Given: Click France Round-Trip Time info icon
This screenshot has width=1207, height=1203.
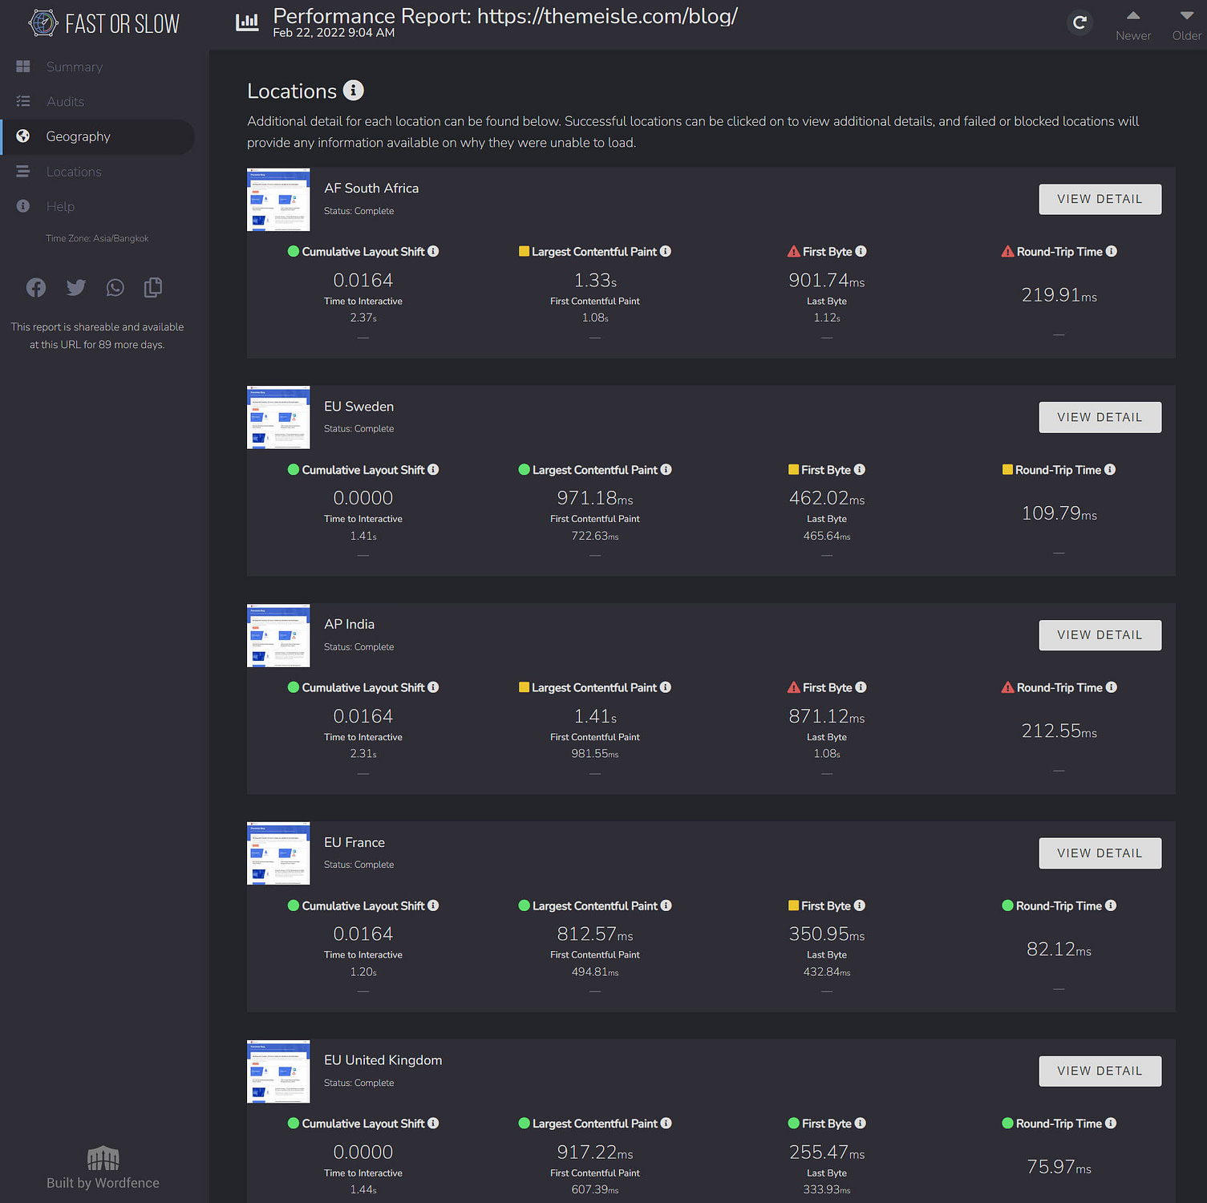Looking at the screenshot, I should 1111,905.
